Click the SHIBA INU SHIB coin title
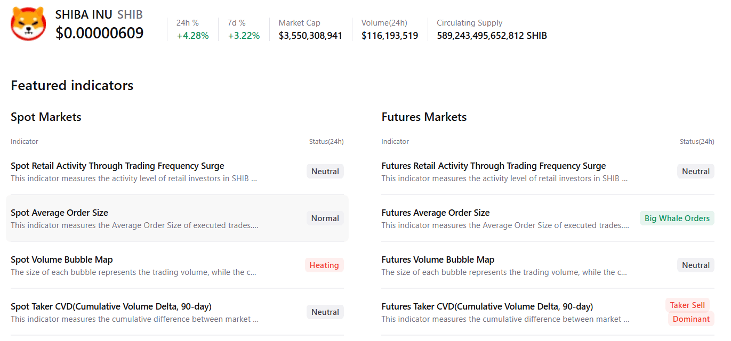 point(99,15)
